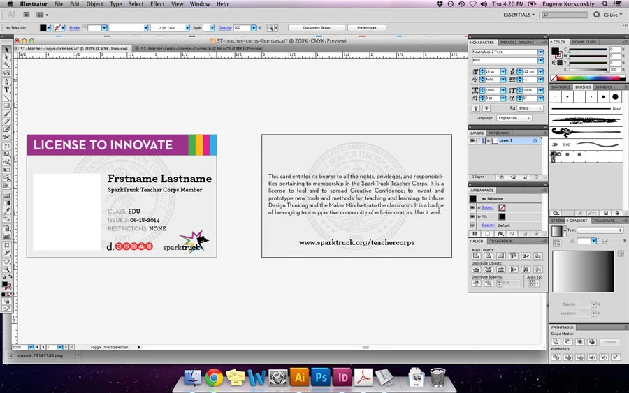Click the Reverse Gradient icon

(556, 243)
